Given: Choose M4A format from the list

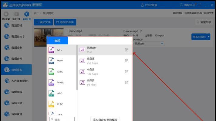Looking at the screenshot, I should tap(62, 72).
